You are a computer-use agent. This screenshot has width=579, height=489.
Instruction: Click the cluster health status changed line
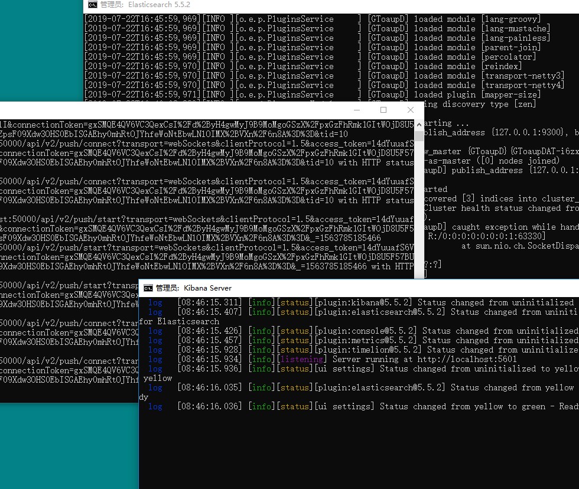(x=502, y=208)
